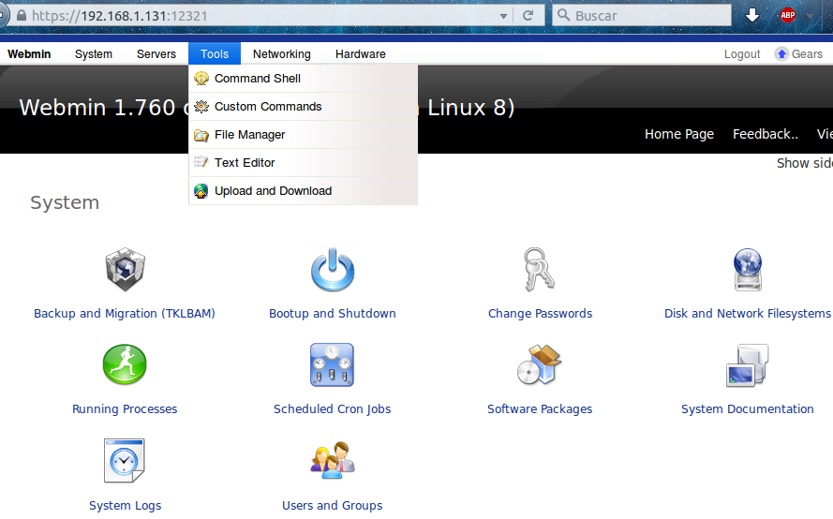Click the Logout link

click(742, 54)
